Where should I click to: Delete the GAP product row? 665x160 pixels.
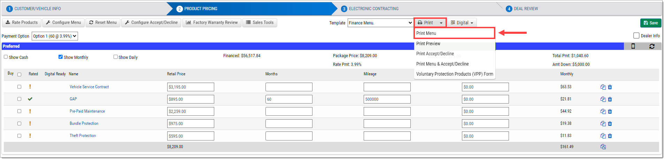click(610, 99)
